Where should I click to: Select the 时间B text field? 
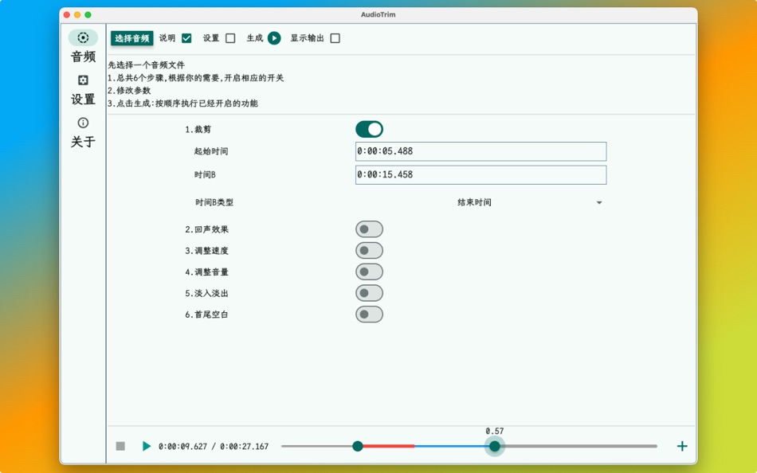point(480,174)
